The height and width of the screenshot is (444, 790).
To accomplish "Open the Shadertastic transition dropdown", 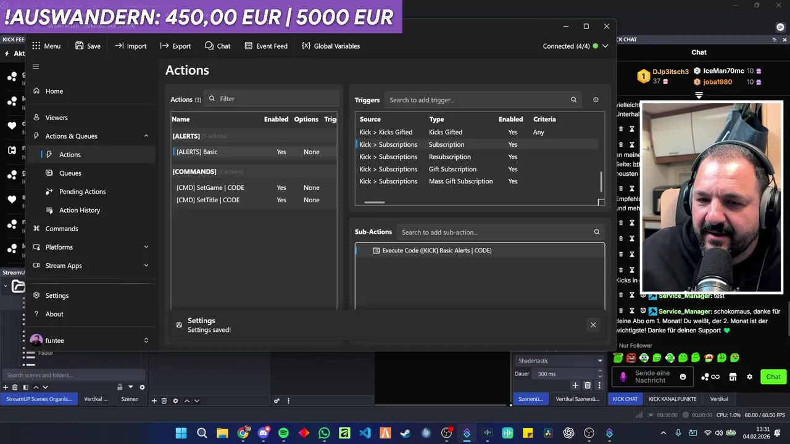I will (559, 361).
